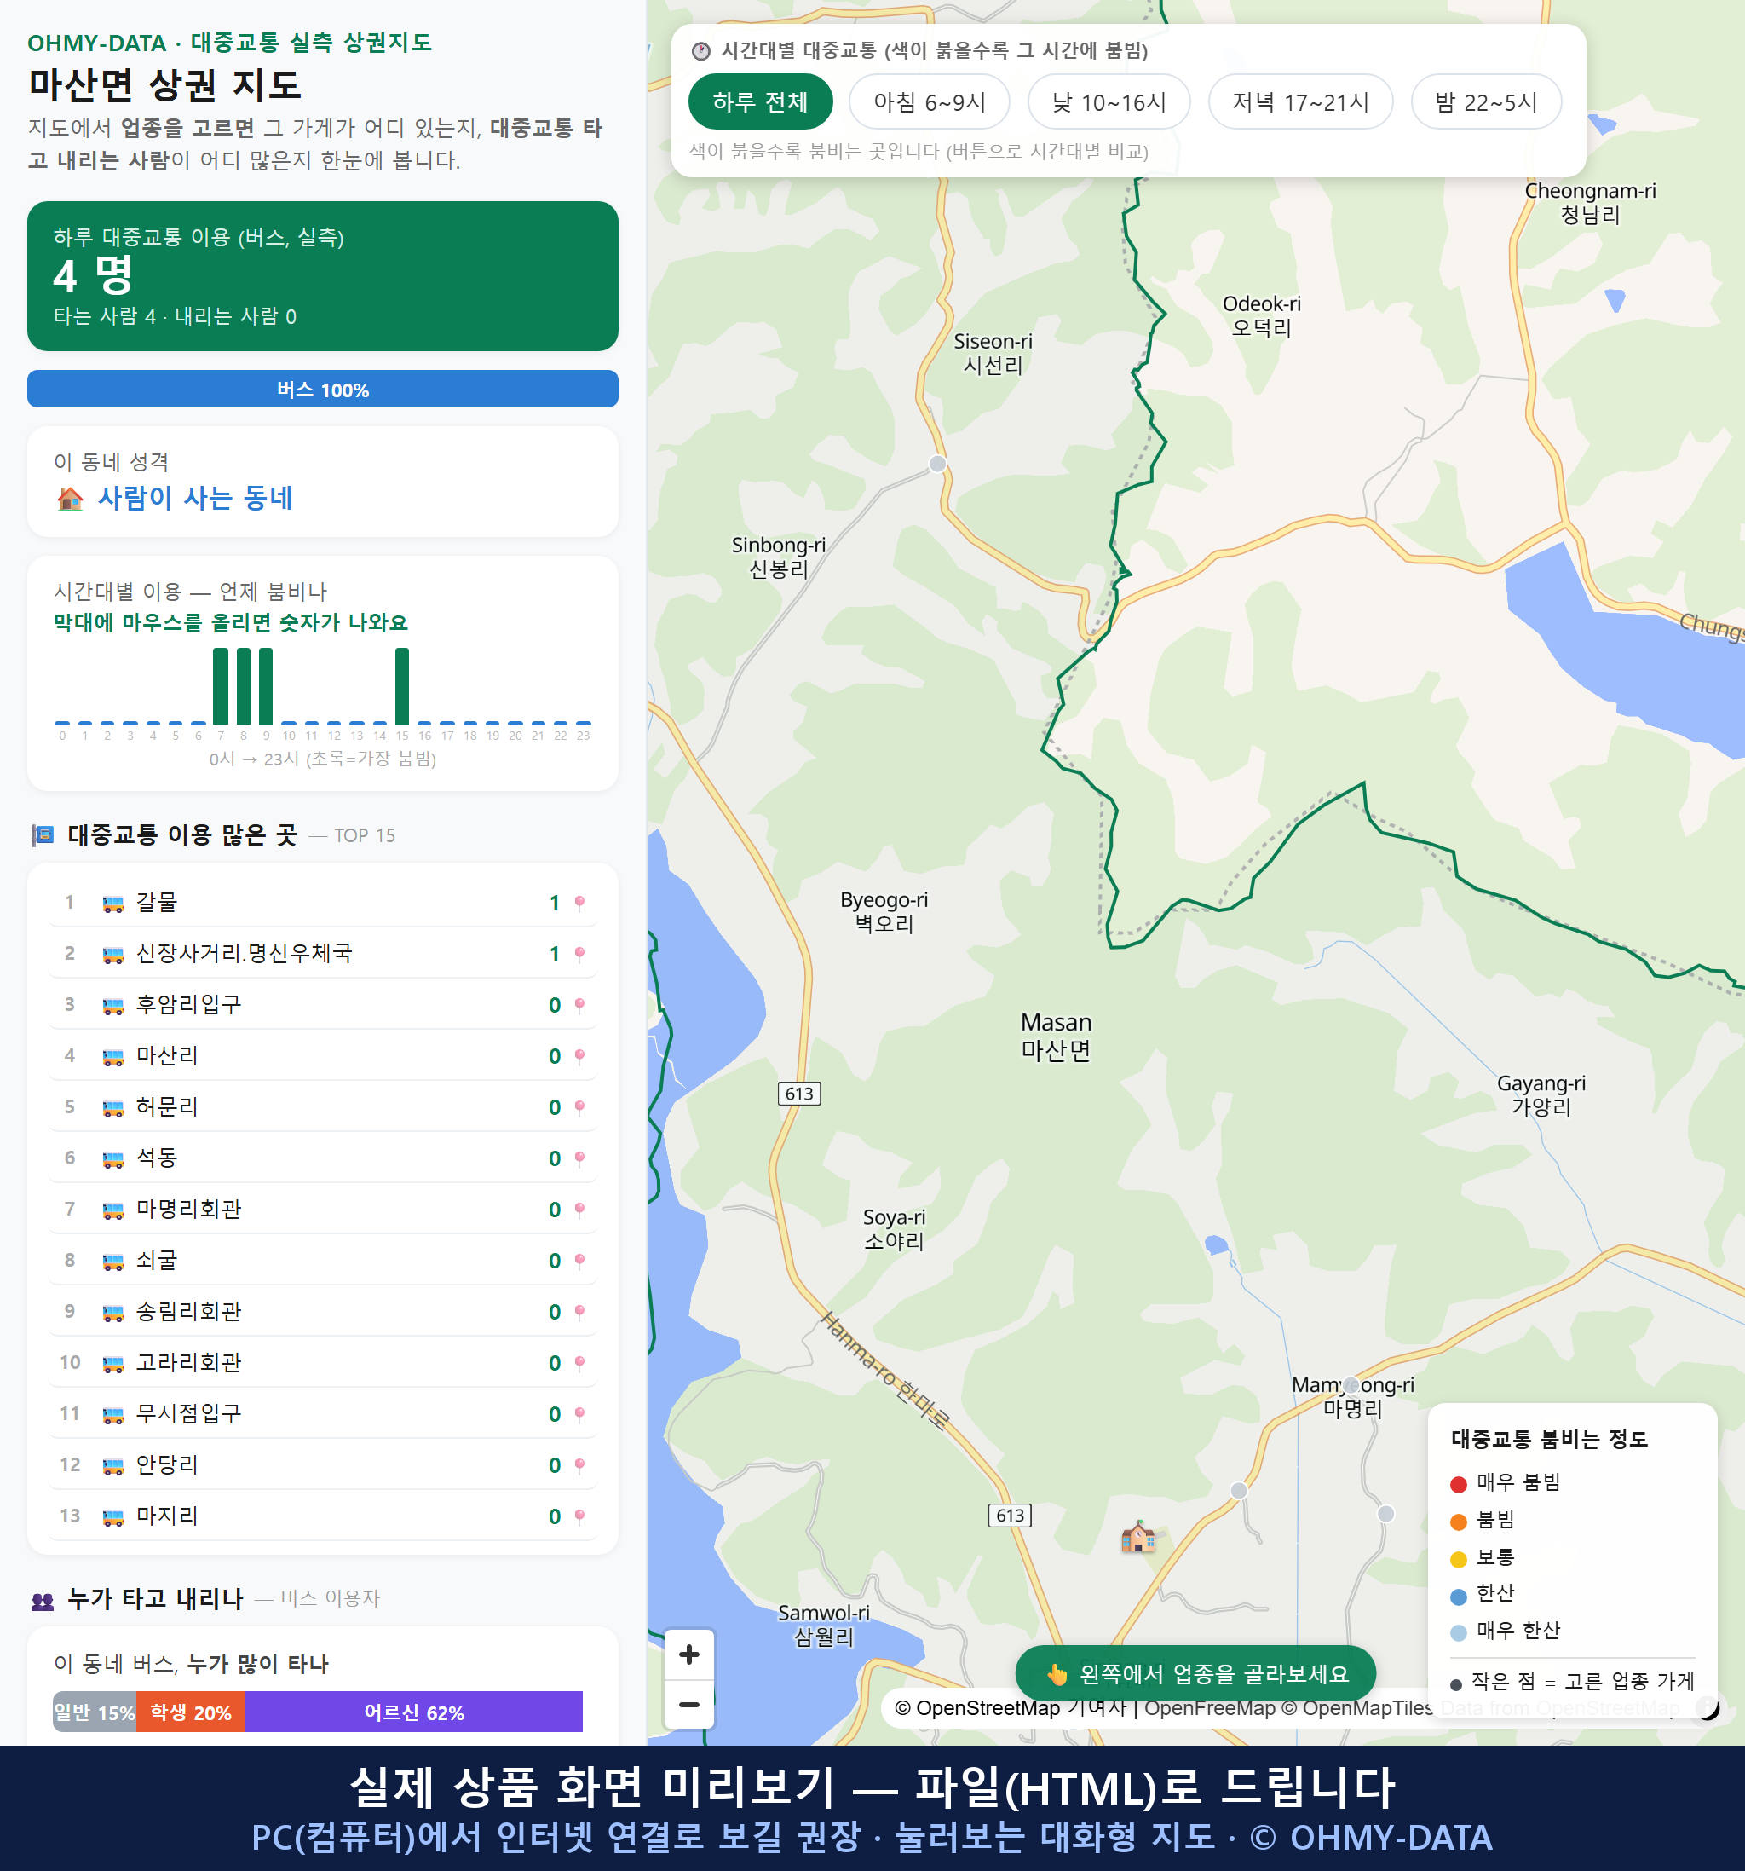The image size is (1745, 1871).
Task: Click the map pin icon for 갈물
Action: 579,903
